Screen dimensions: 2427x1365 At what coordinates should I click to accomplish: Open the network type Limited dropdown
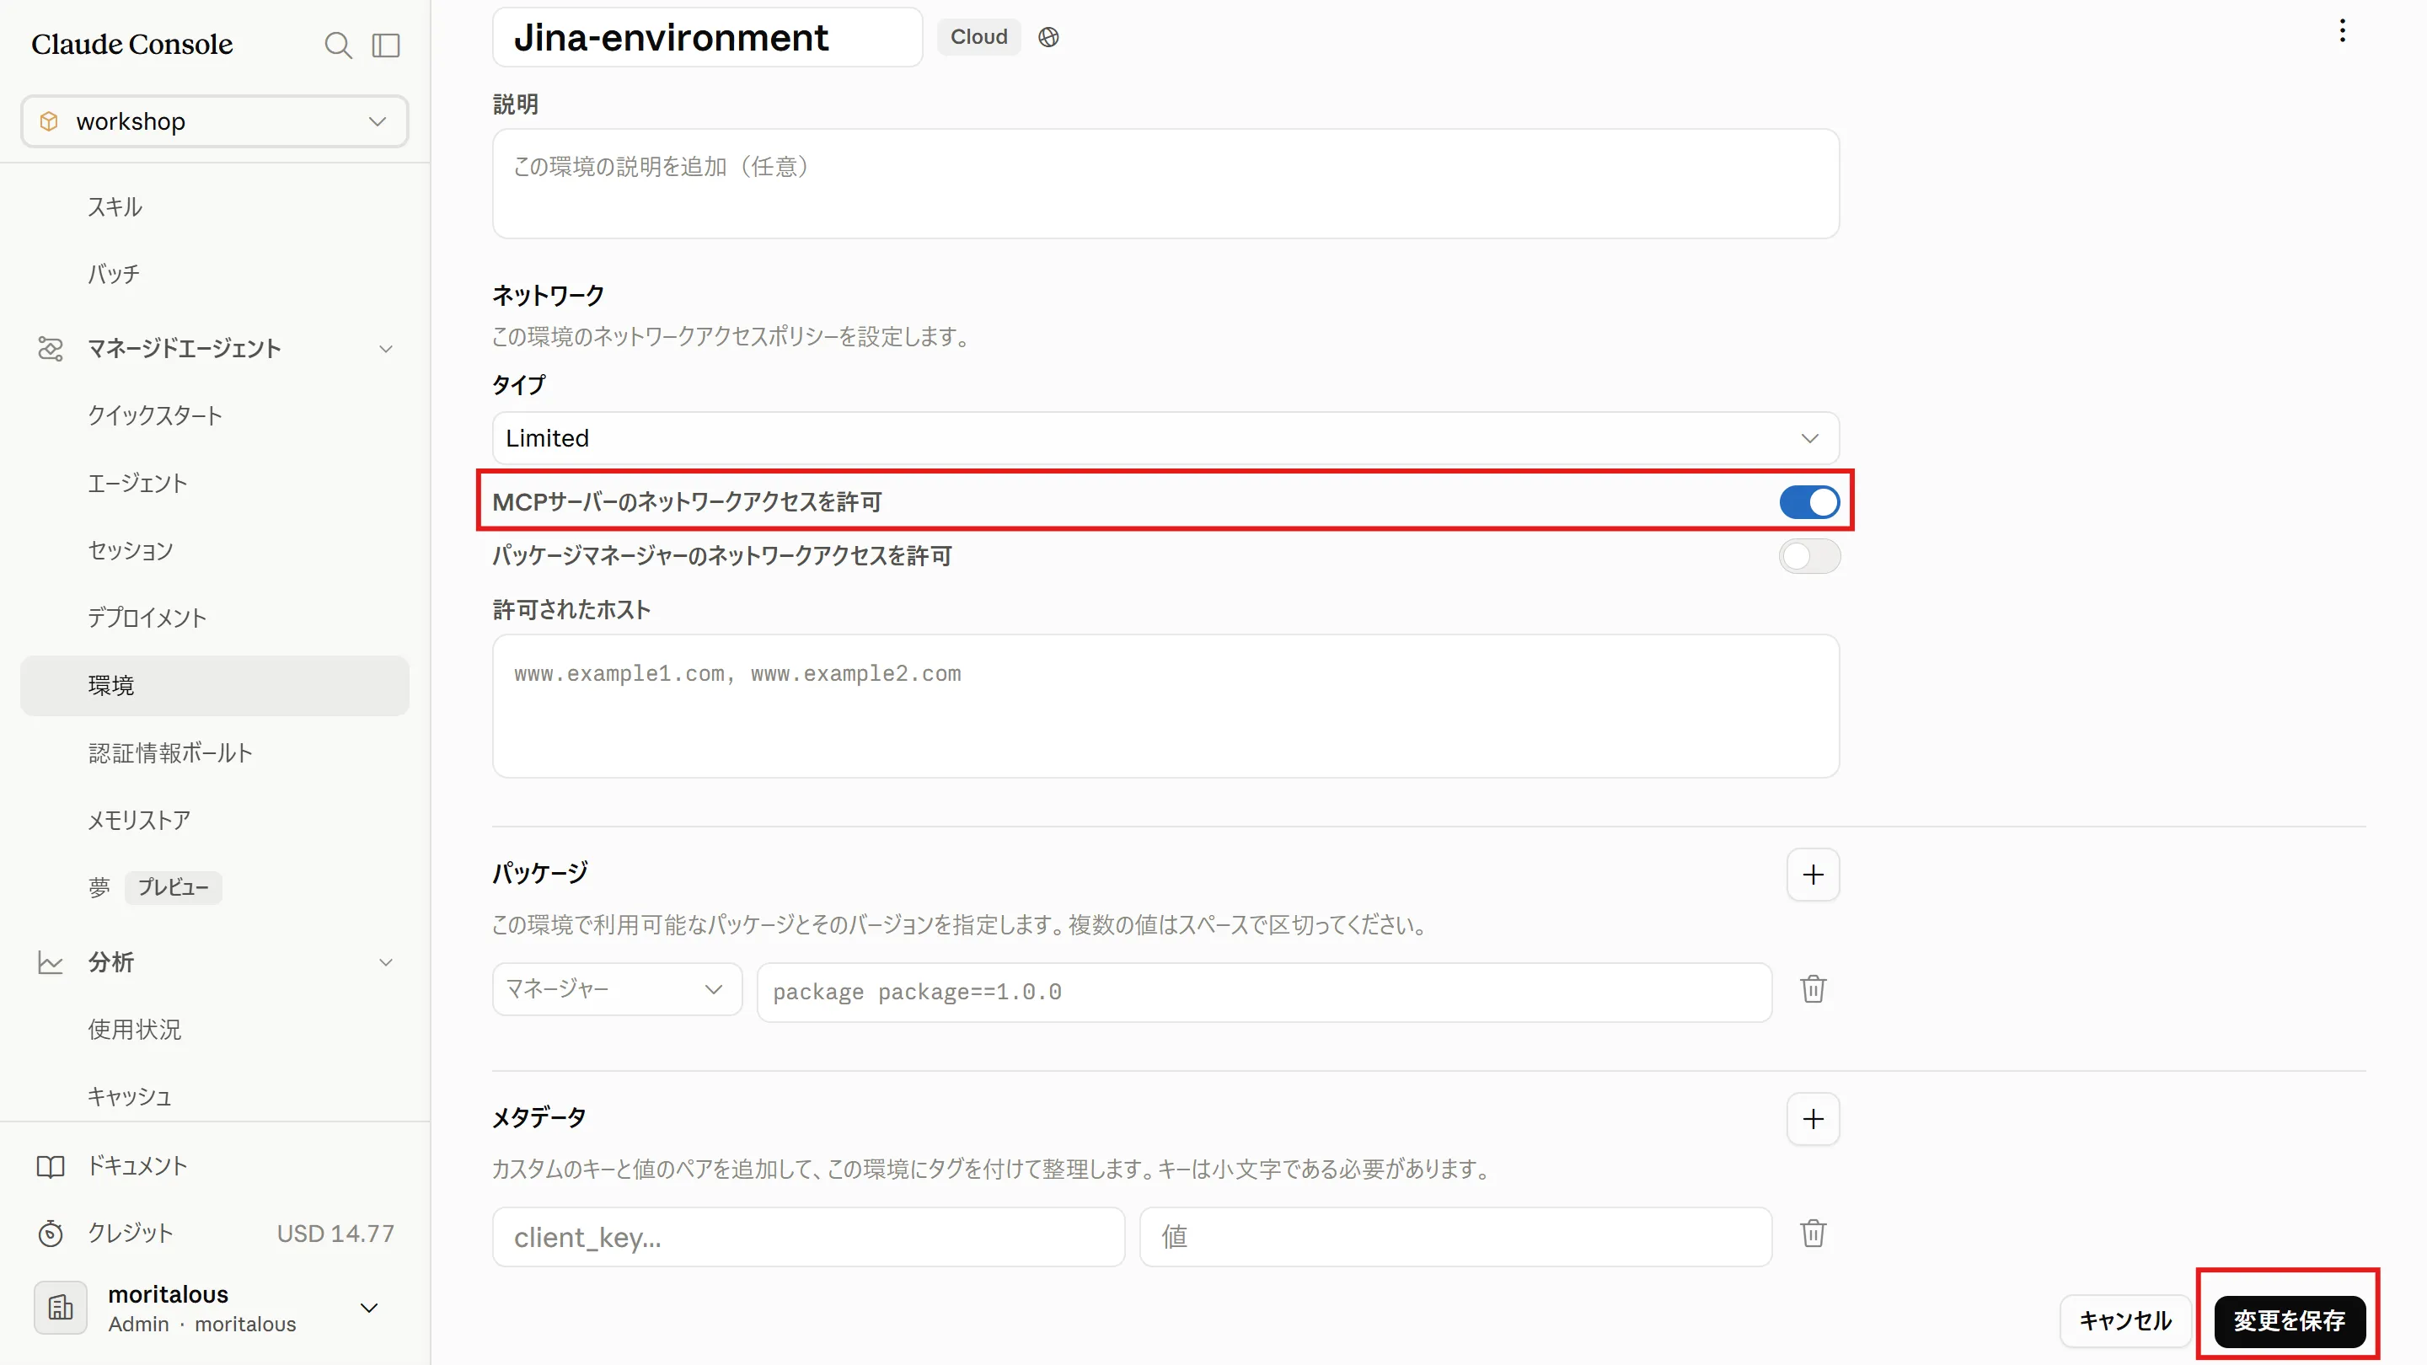[1165, 438]
